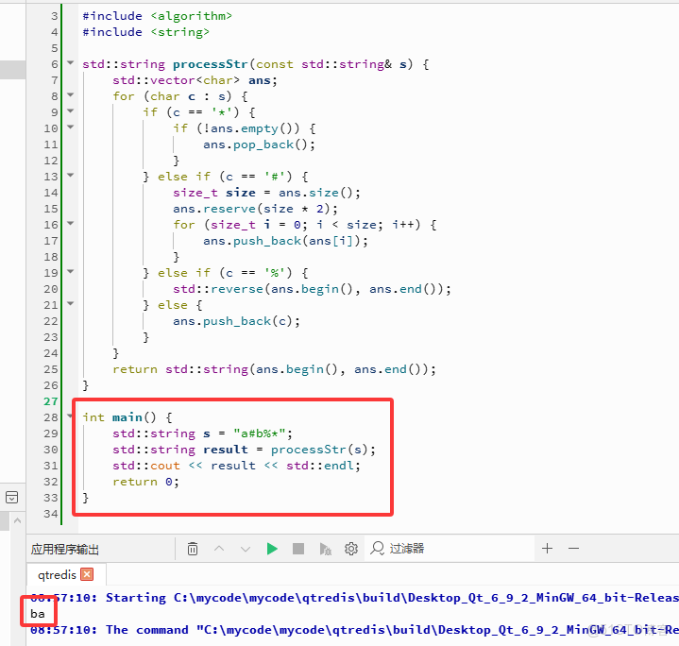Click line number 34 in gutter

tap(50, 514)
